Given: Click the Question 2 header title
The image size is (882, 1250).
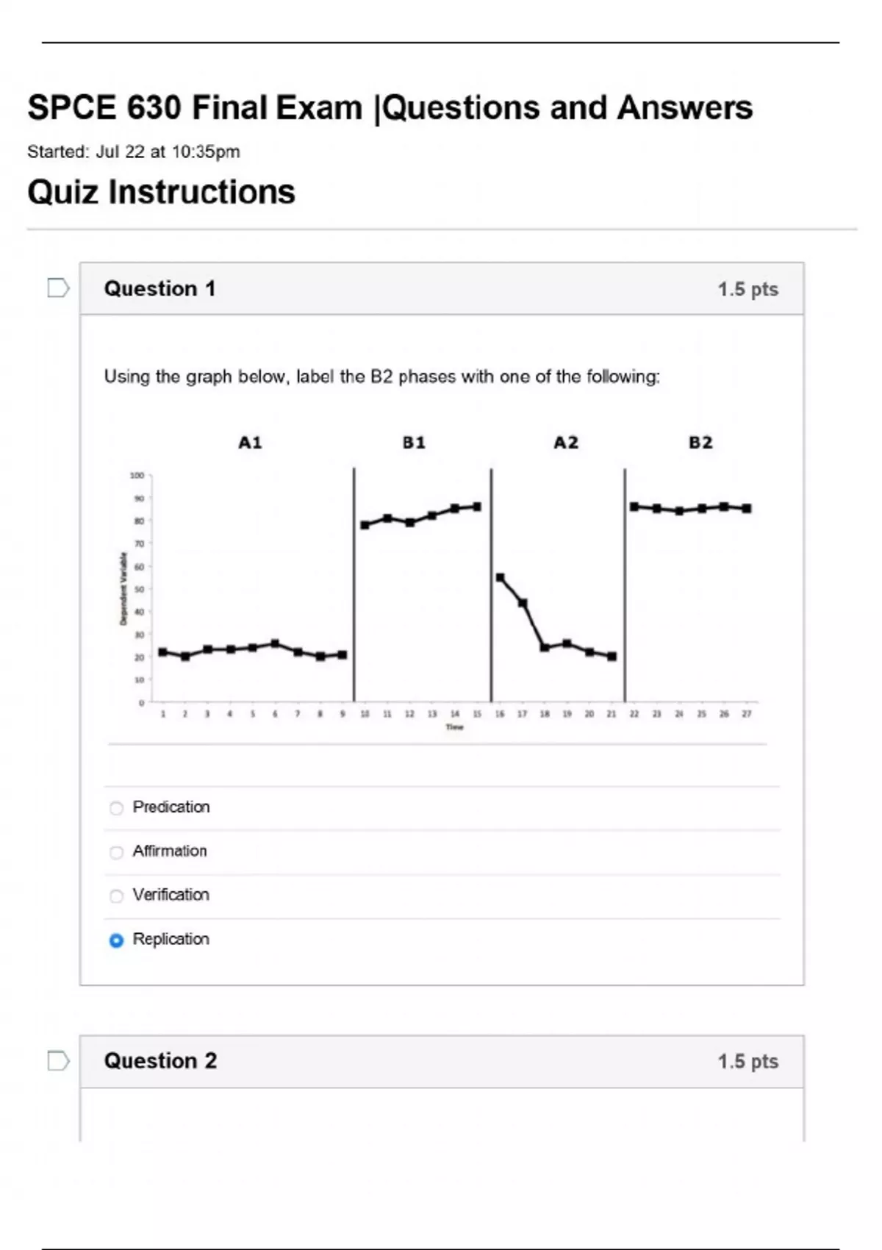Looking at the screenshot, I should pos(161,1060).
